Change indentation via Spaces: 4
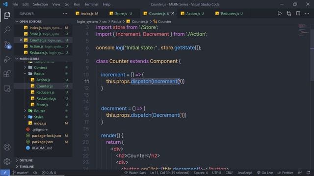Viewport: 314px width, 176px height. pyautogui.click(x=201, y=173)
